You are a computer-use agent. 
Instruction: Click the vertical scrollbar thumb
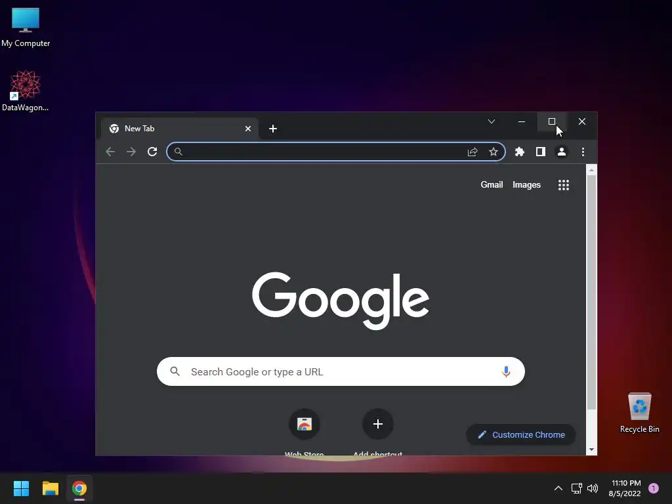(x=591, y=292)
